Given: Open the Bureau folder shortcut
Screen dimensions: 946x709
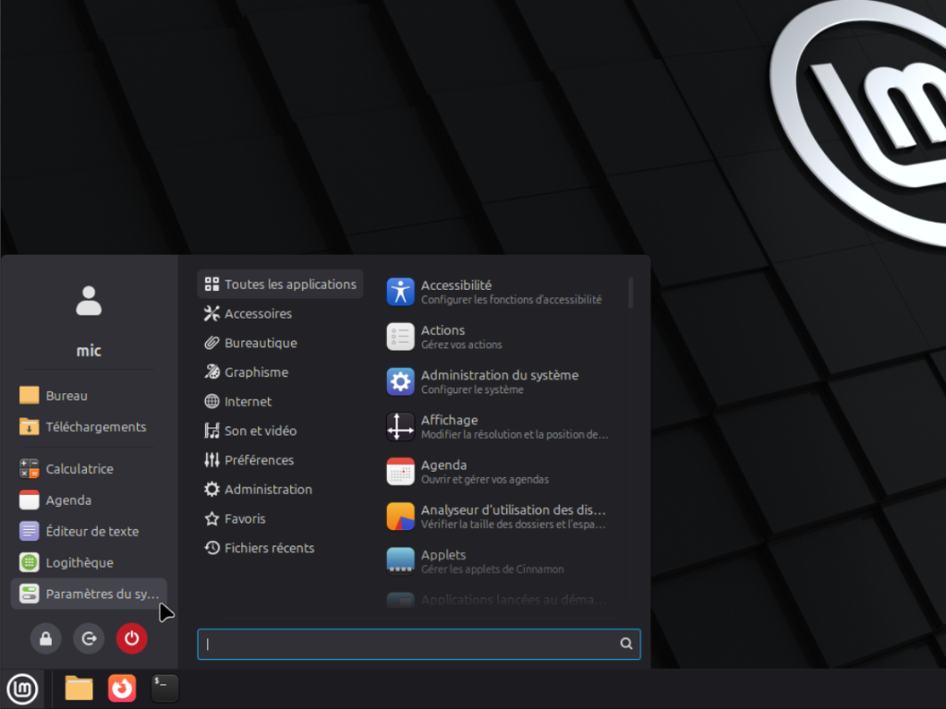Looking at the screenshot, I should point(89,395).
